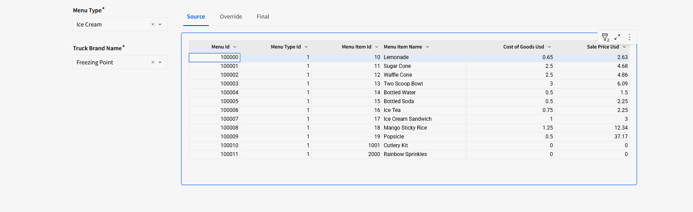Switch to the Final tab
This screenshot has height=212, width=693.
[x=263, y=17]
